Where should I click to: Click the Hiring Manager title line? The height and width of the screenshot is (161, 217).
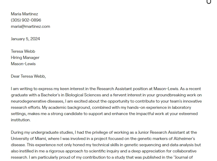click(25, 58)
